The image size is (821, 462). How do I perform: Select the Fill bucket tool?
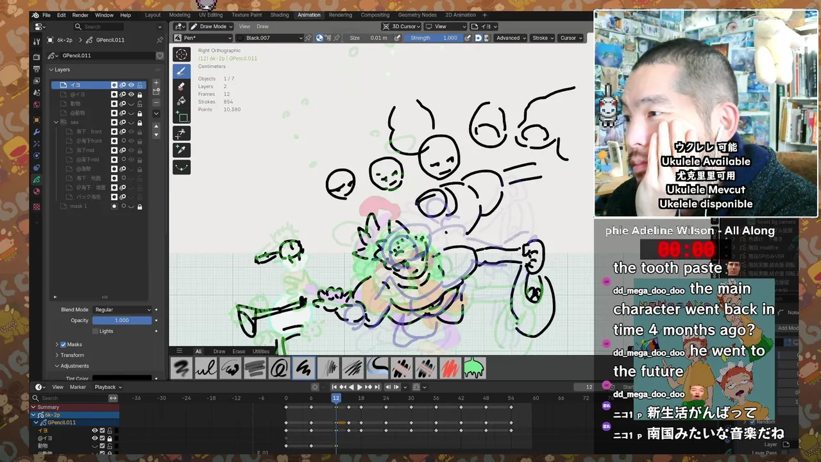[182, 101]
